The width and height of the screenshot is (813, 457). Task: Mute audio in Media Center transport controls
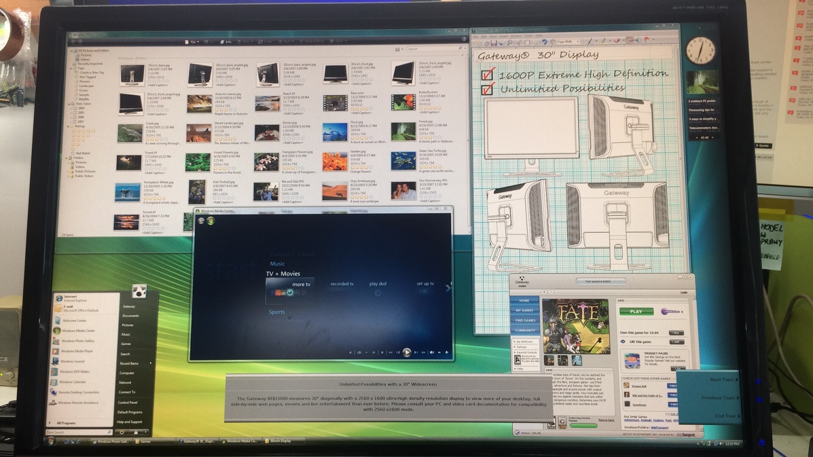click(x=432, y=352)
